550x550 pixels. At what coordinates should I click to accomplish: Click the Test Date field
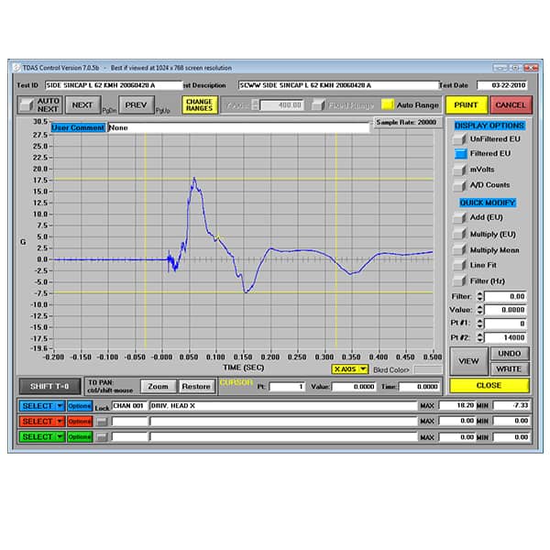(502, 85)
